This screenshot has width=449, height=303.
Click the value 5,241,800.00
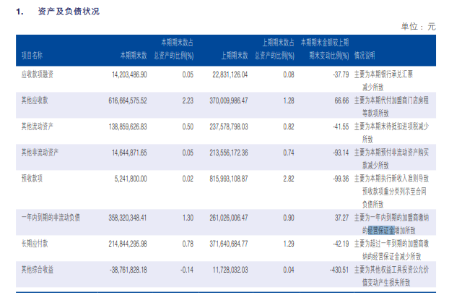(x=131, y=179)
